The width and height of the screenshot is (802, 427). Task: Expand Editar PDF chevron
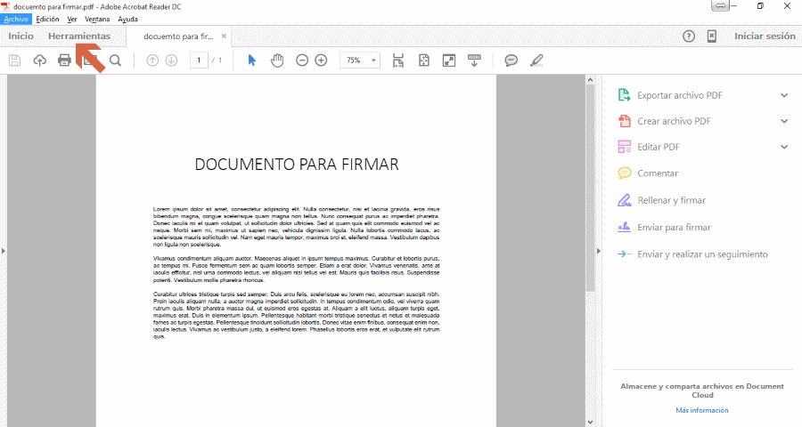[784, 147]
